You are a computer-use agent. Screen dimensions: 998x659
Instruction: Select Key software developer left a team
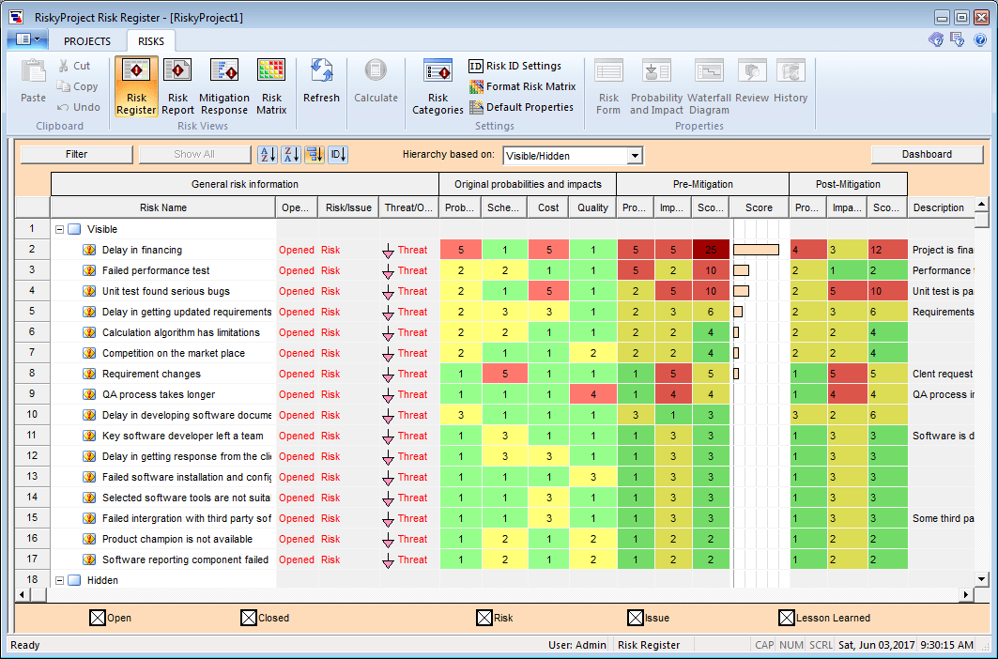click(182, 437)
